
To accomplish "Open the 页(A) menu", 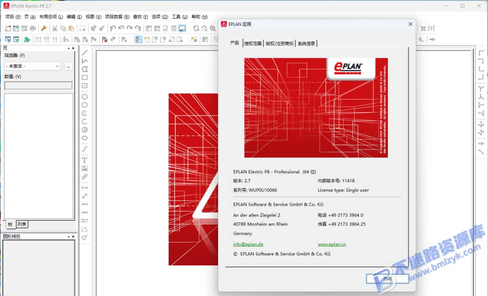I will (x=30, y=17).
